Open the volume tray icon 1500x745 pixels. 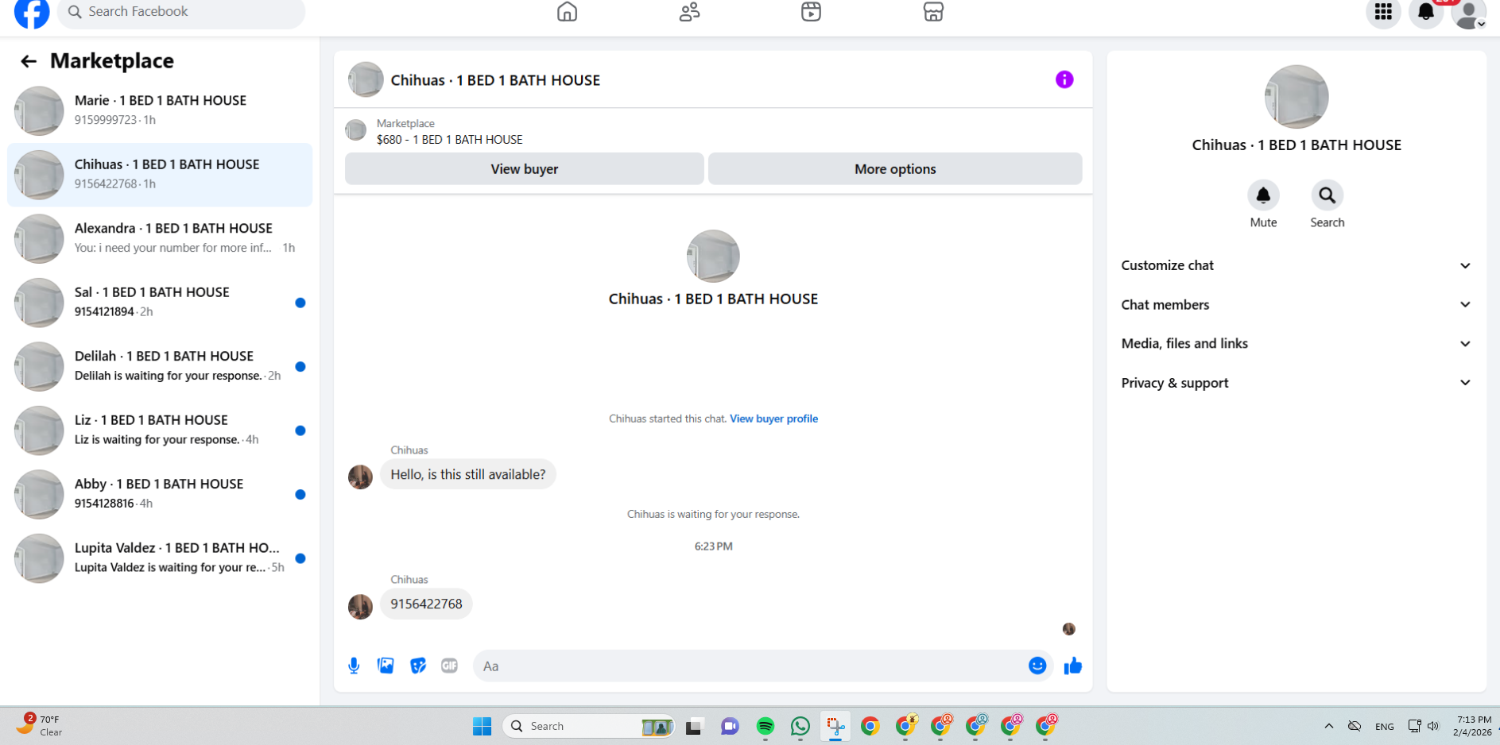tap(1433, 726)
